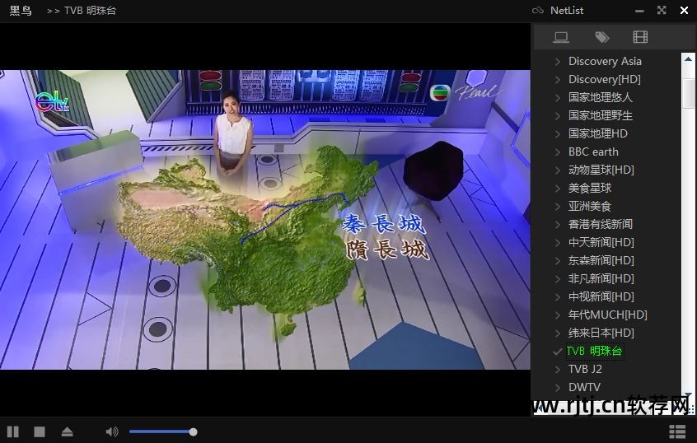Click the NetList cloud icon
697x443 pixels.
click(x=538, y=11)
